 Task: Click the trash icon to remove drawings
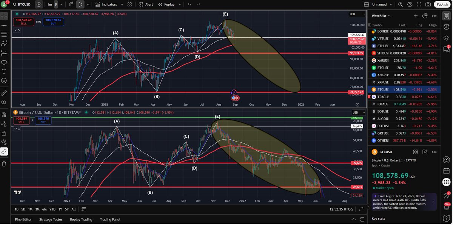(x=4, y=163)
